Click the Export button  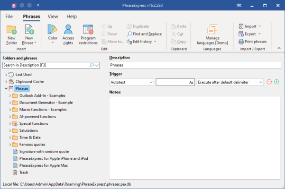(247, 34)
